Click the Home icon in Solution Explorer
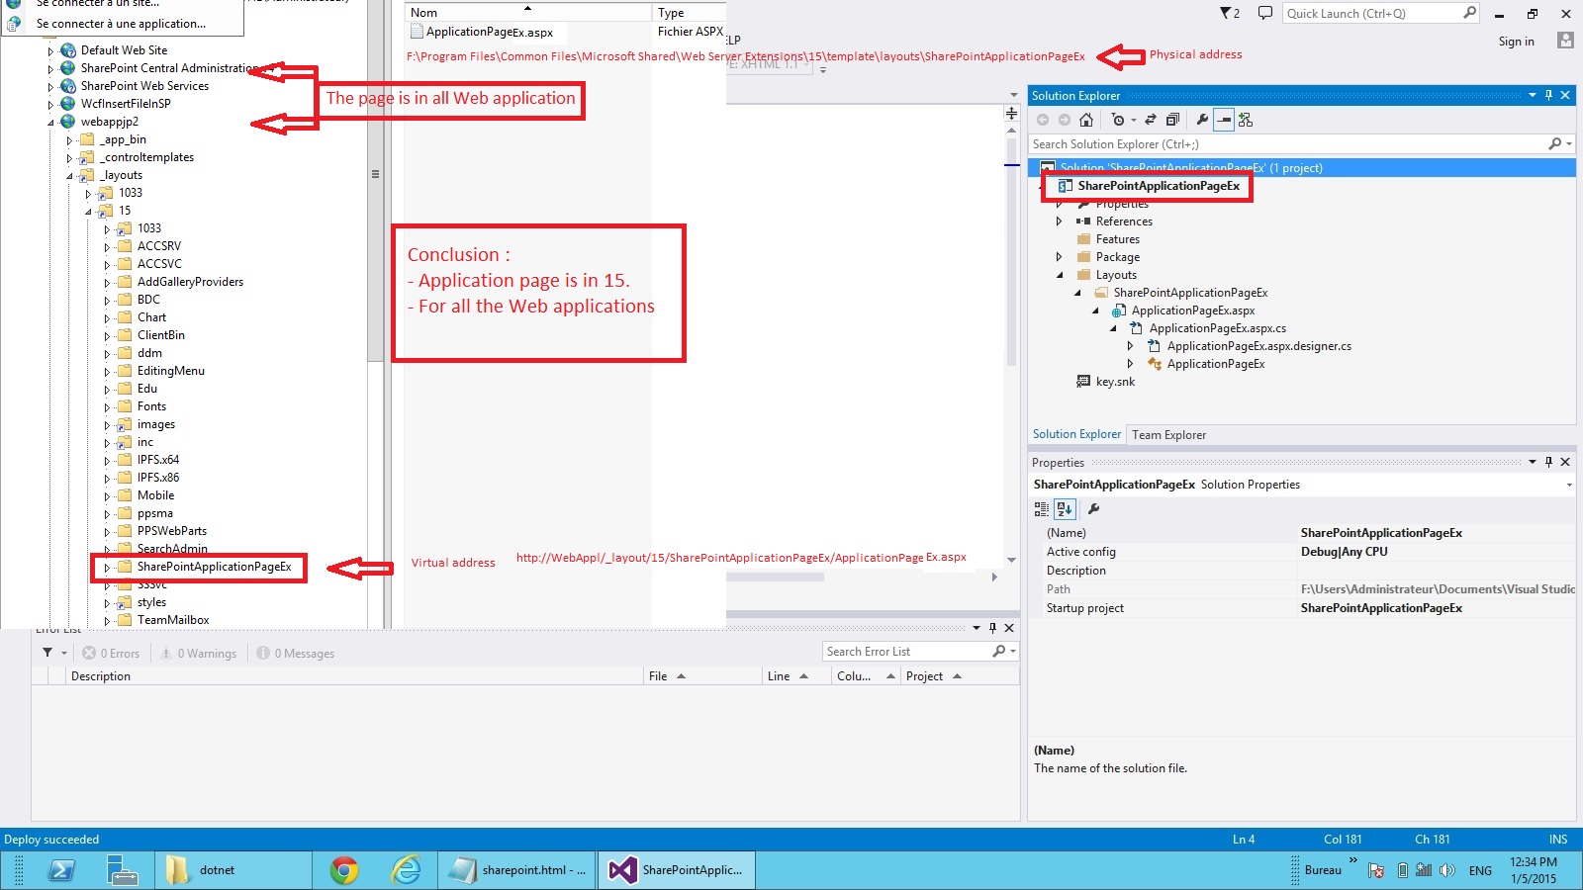The height and width of the screenshot is (890, 1583). coord(1086,120)
